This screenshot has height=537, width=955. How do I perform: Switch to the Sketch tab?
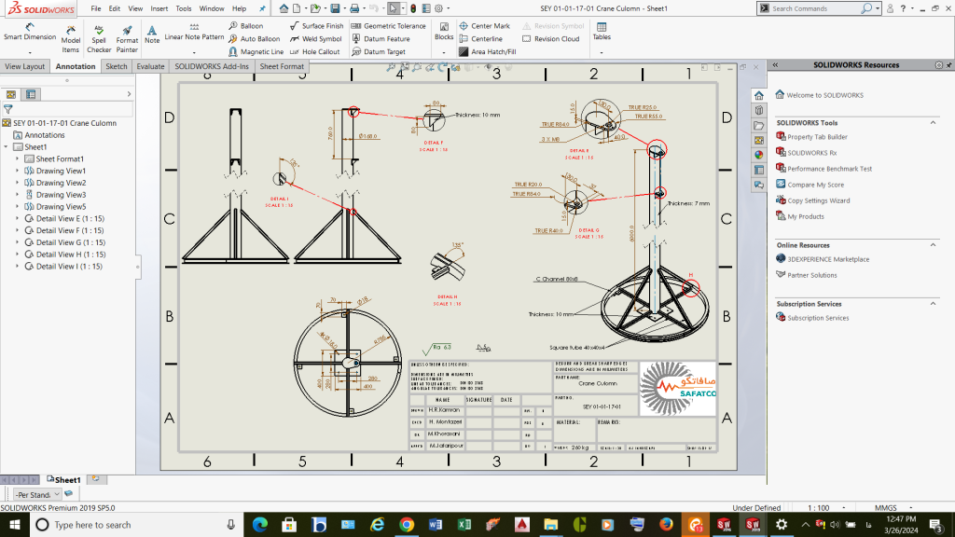coord(117,67)
